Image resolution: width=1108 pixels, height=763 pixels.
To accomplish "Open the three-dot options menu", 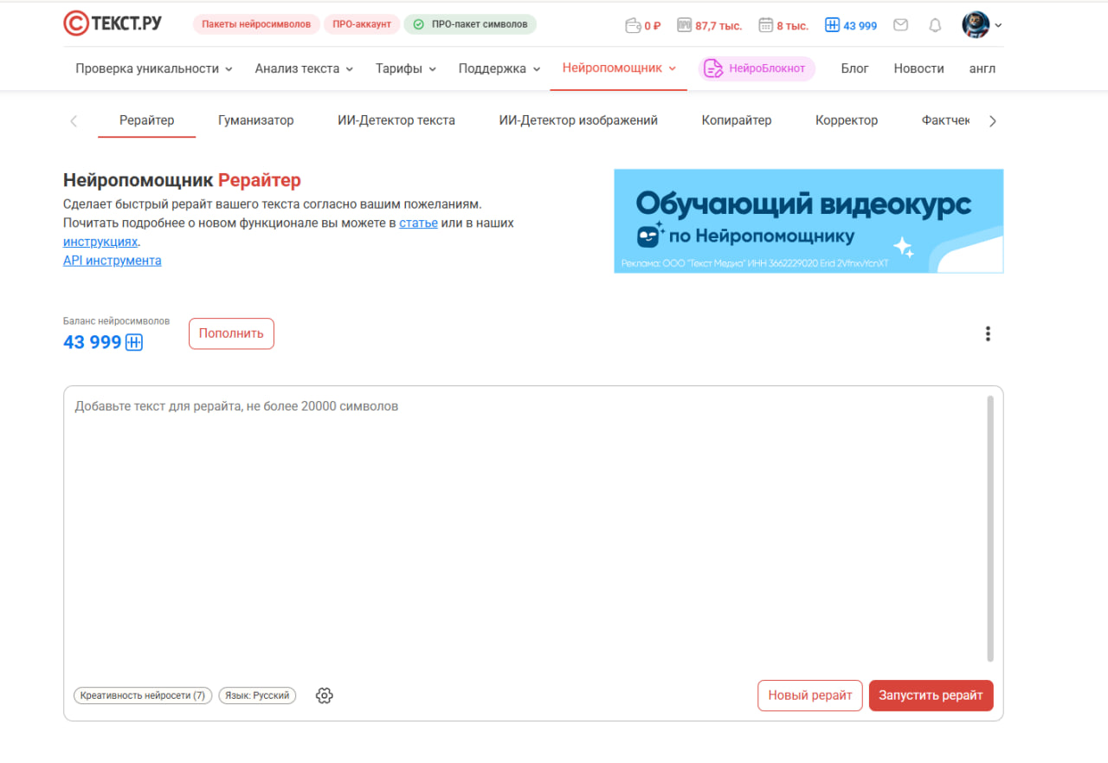I will (x=988, y=334).
